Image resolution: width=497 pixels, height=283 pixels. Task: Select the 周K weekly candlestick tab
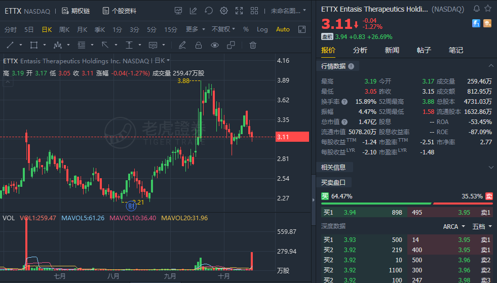[x=64, y=29]
